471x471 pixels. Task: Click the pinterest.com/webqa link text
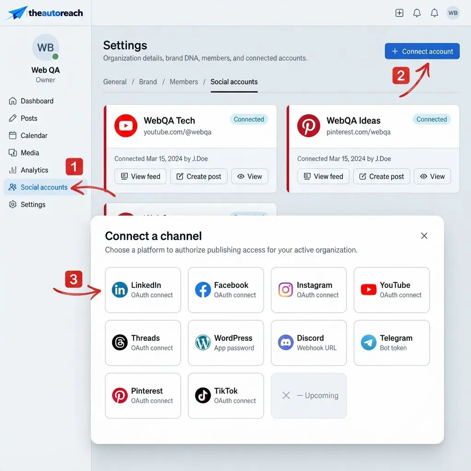point(358,132)
